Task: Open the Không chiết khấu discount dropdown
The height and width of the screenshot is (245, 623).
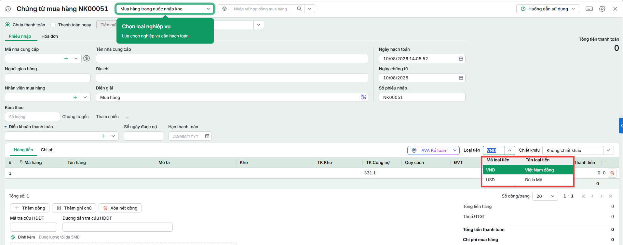Action: pyautogui.click(x=608, y=150)
